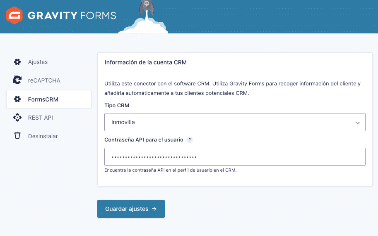Click the REST API sidebar icon
The height and width of the screenshot is (236, 378).
pyautogui.click(x=17, y=118)
